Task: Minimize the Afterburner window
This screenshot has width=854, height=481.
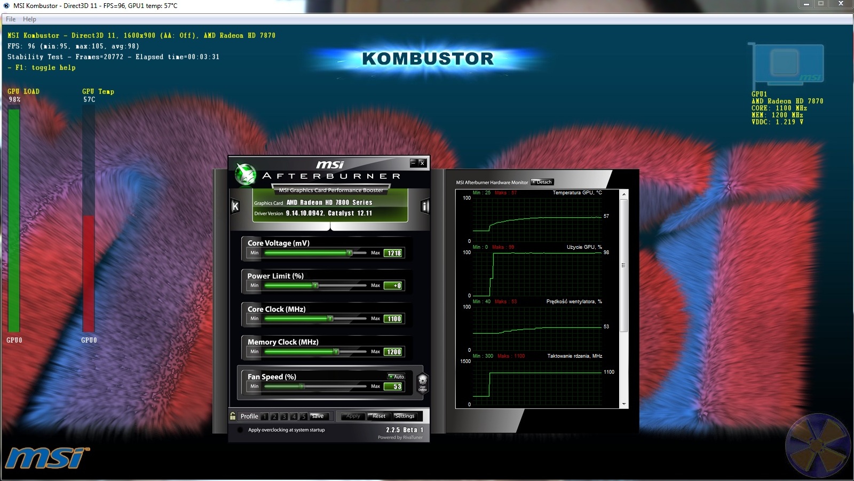Action: tap(413, 163)
